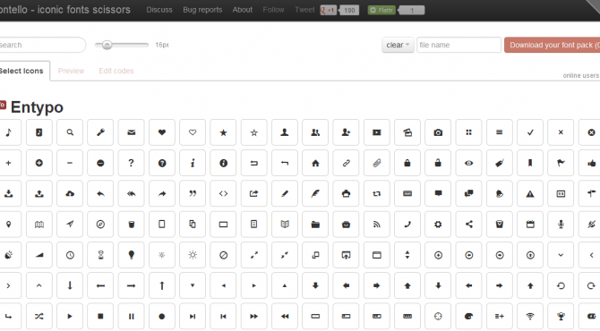Switch to the Preview tab
Image resolution: width=600 pixels, height=331 pixels.
(71, 71)
